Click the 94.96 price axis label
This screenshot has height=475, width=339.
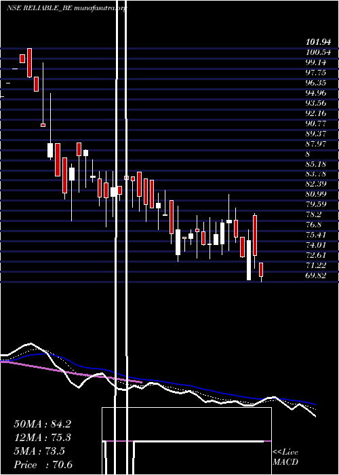click(x=316, y=93)
